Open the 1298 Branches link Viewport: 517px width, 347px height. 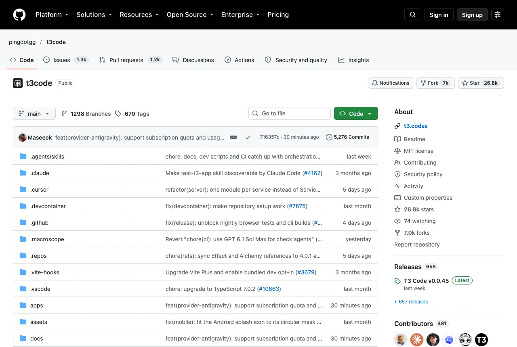pyautogui.click(x=86, y=114)
